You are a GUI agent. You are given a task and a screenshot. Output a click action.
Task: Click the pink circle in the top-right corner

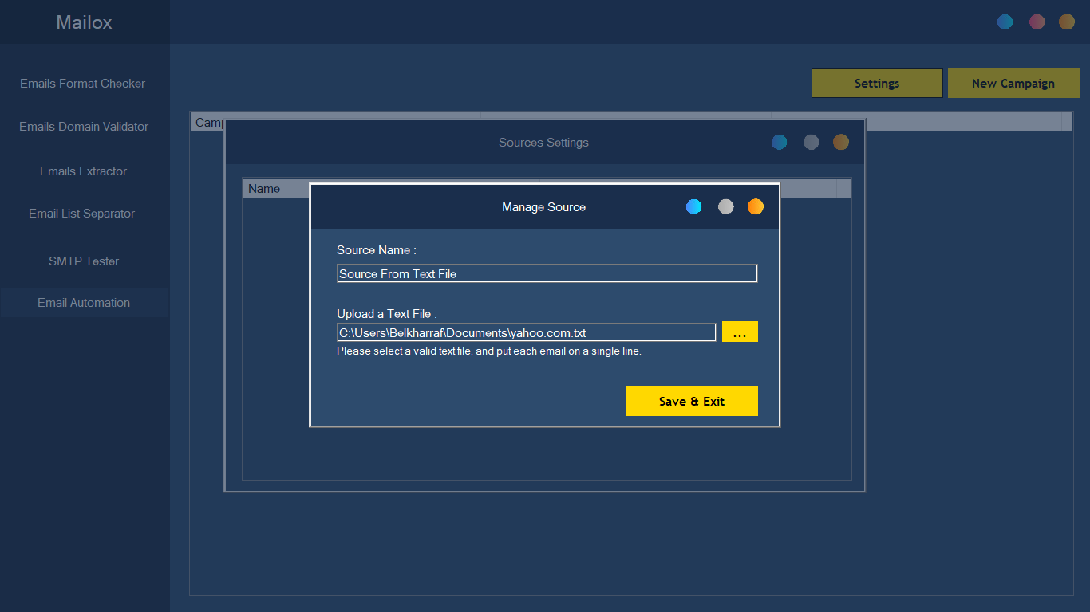1037,22
